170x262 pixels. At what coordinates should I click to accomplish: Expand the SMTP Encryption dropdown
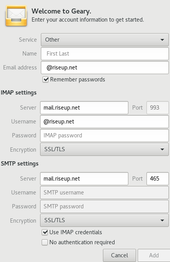click(x=104, y=220)
